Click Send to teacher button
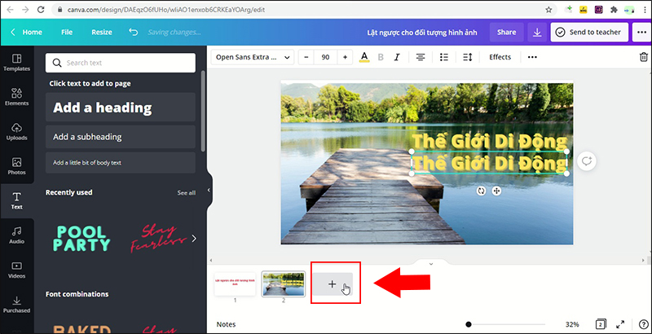 click(x=589, y=32)
